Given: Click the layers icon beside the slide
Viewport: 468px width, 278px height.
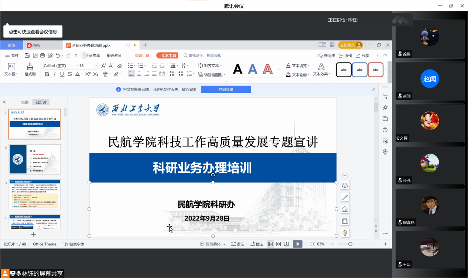Looking at the screenshot, I should point(345,185).
